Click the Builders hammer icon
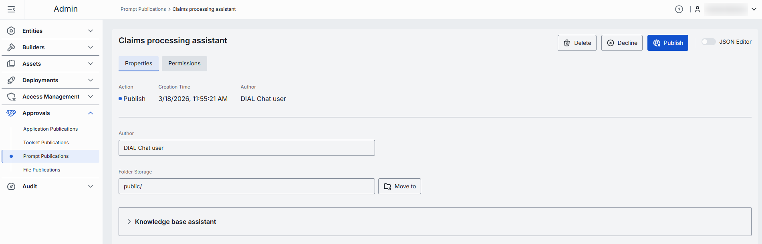762x244 pixels. click(11, 47)
